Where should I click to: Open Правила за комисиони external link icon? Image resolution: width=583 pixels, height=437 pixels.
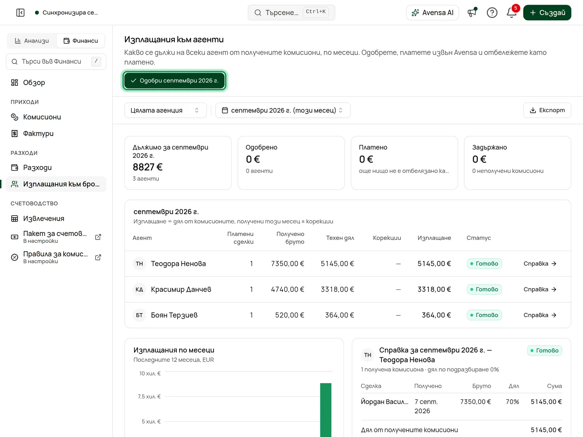tap(98, 257)
